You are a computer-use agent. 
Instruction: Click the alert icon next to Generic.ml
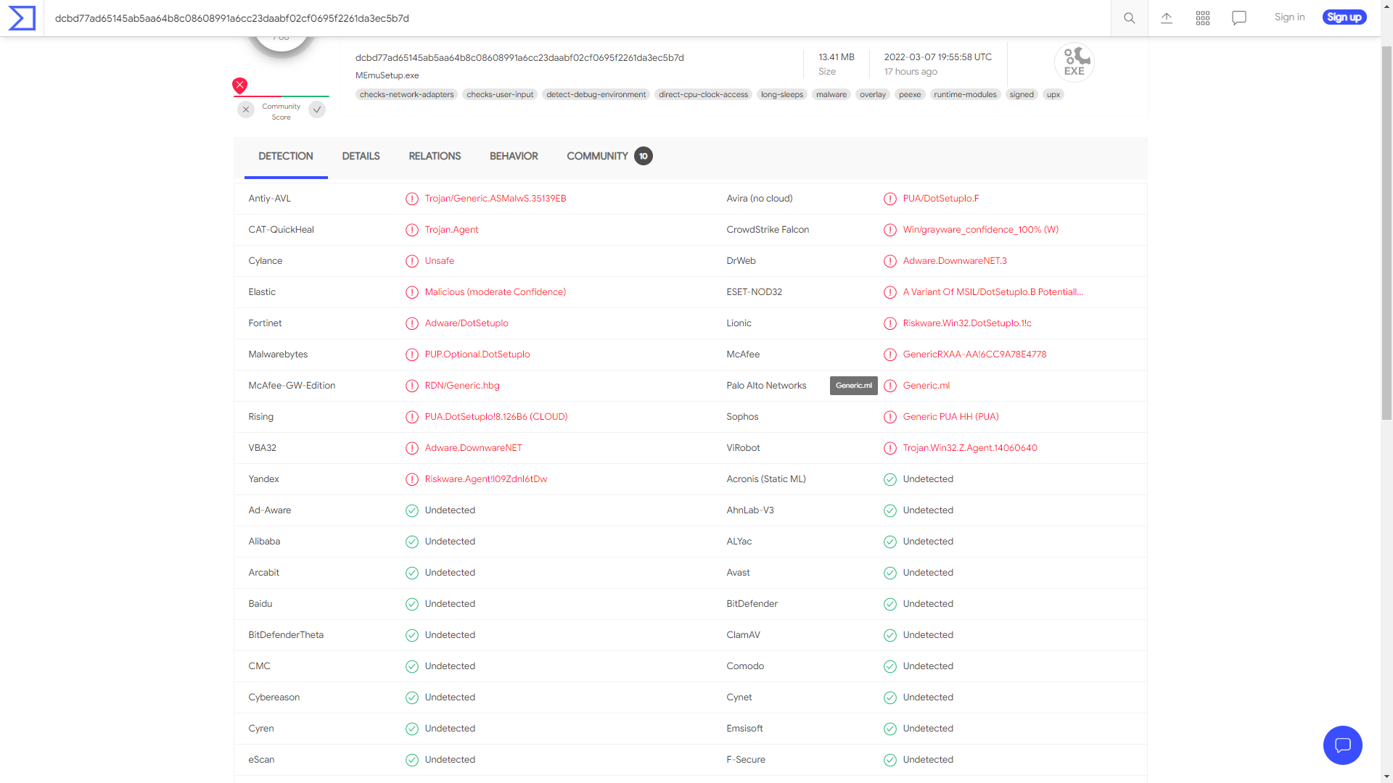pos(890,386)
